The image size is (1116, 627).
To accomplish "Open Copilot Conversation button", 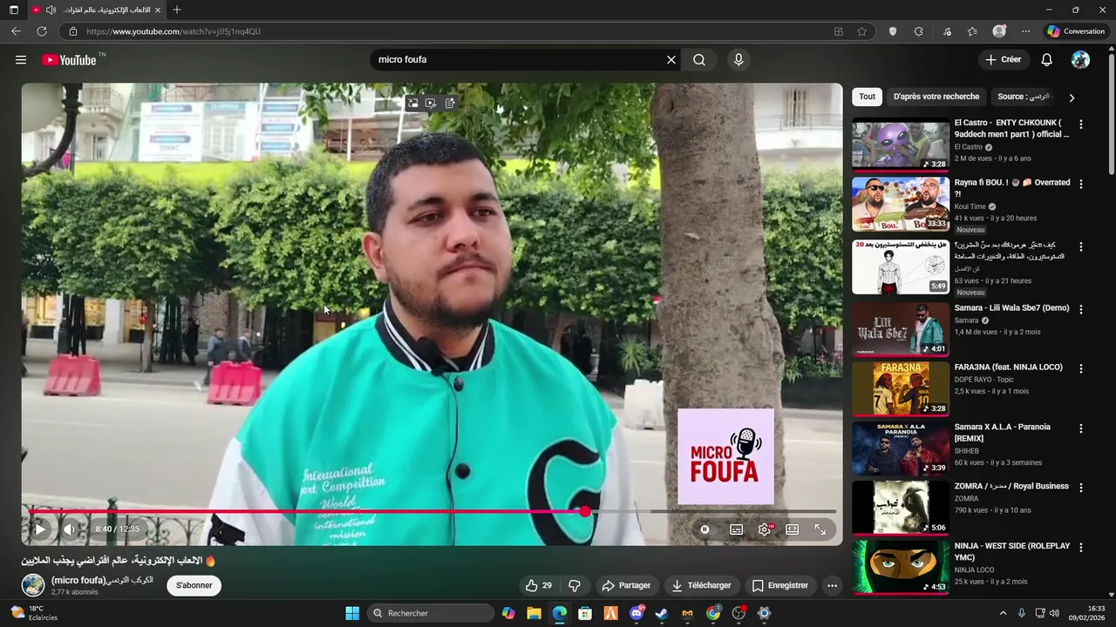I will 1076,31.
